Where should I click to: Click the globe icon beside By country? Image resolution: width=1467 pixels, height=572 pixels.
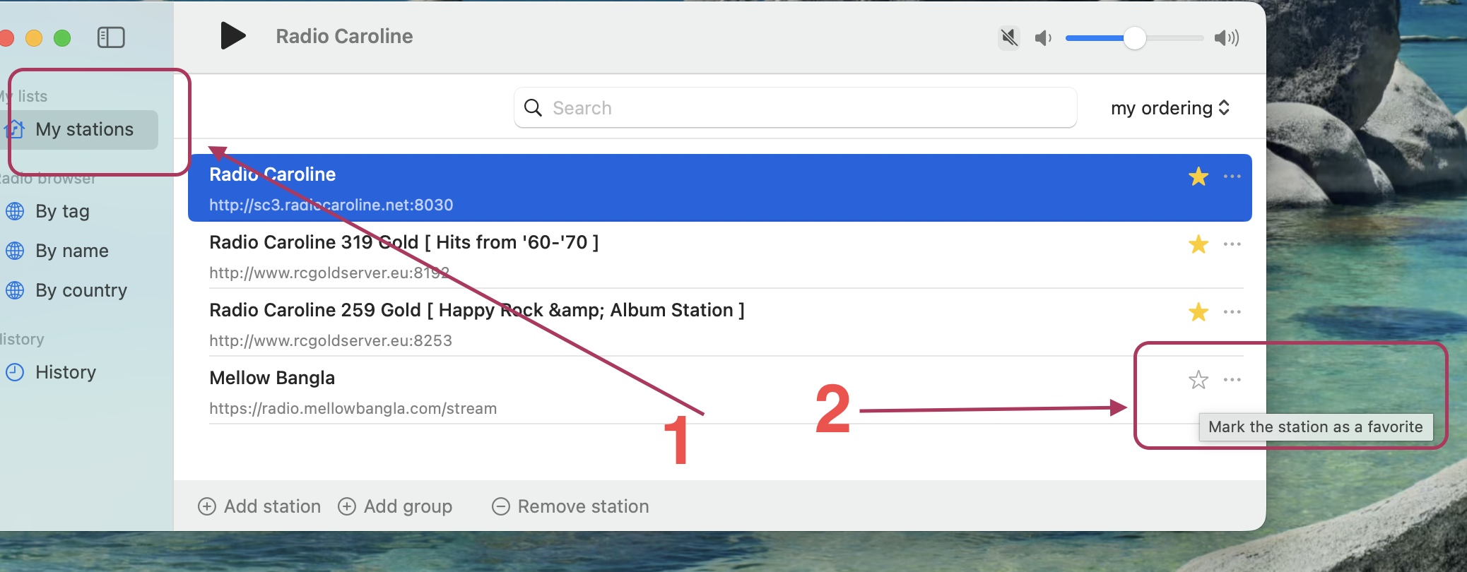tap(15, 290)
